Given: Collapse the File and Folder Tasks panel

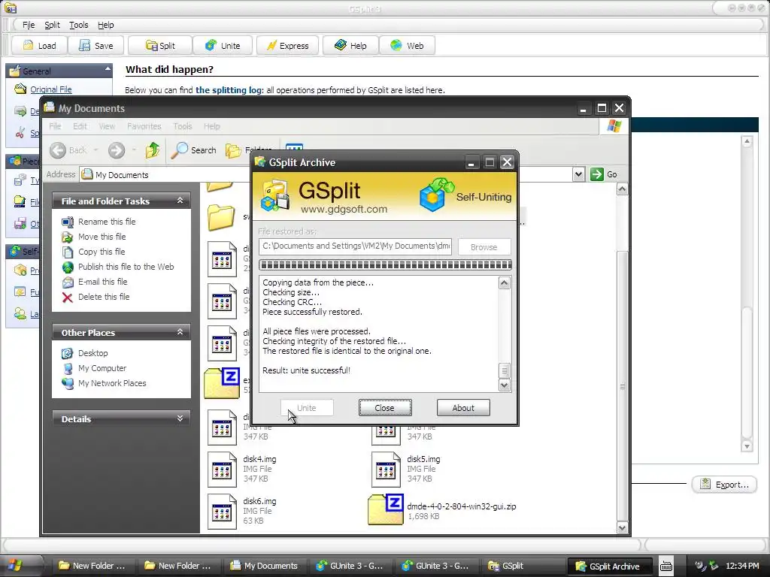Looking at the screenshot, I should pos(180,201).
